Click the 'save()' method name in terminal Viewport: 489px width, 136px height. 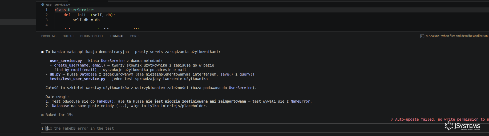[227, 74]
